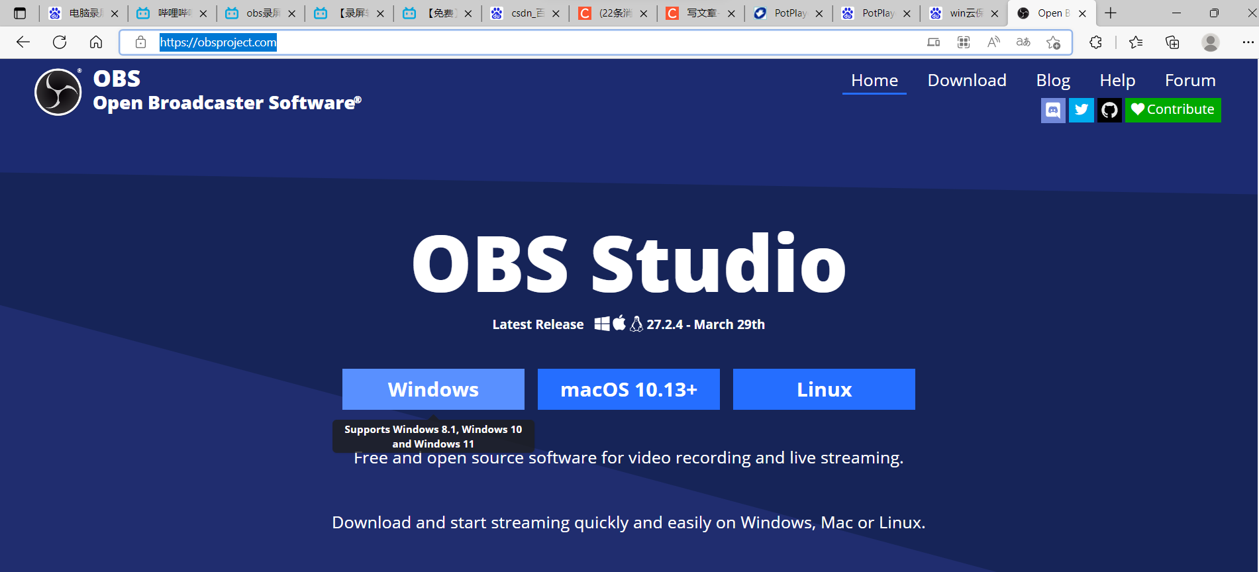Open the Twitter link icon
This screenshot has height=572, width=1259.
1082,110
